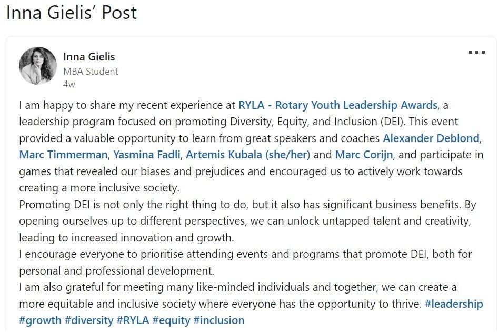View Marc Corijn's profile

coord(364,155)
